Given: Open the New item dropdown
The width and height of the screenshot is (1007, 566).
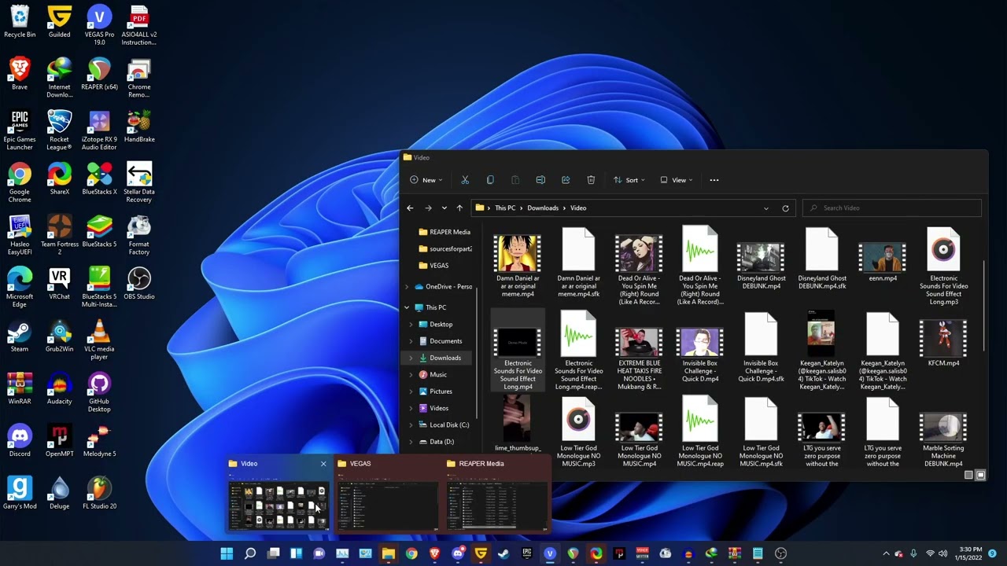Looking at the screenshot, I should coord(426,180).
